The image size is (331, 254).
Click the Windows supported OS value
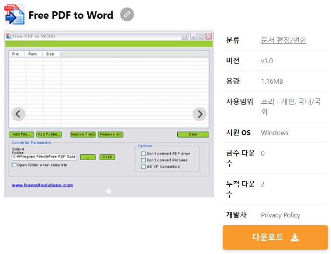[275, 133]
